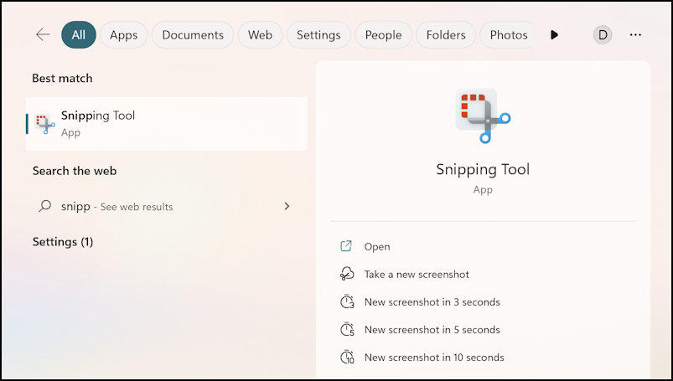Open Snipping Tool best match result
The height and width of the screenshot is (381, 673).
point(167,124)
